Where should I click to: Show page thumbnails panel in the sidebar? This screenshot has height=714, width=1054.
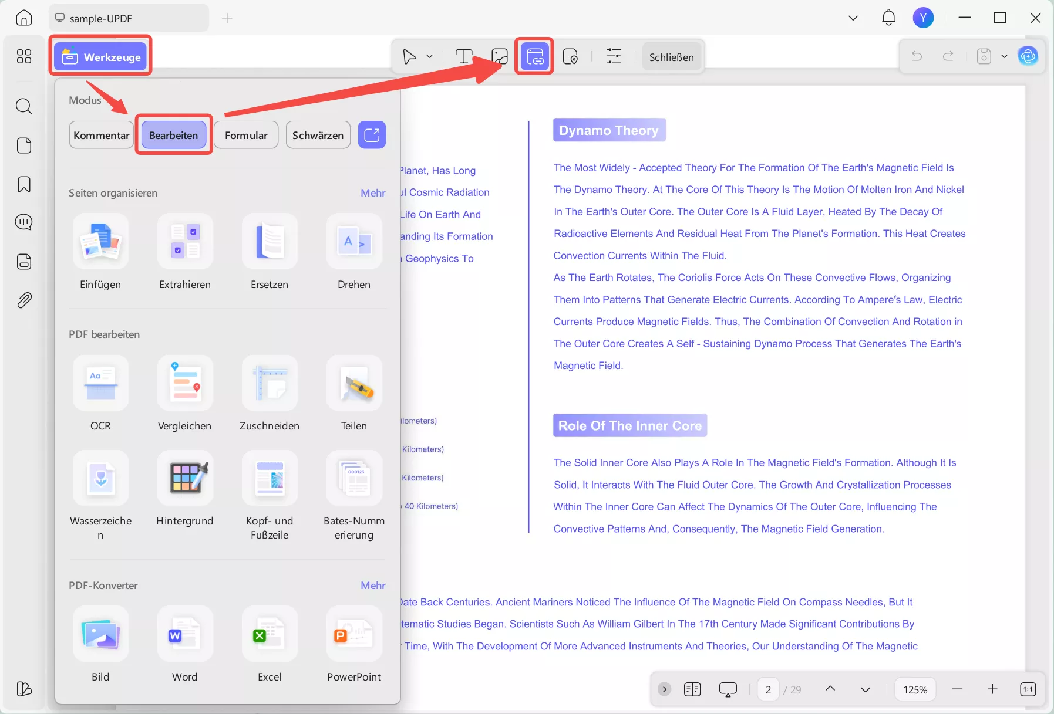(24, 145)
